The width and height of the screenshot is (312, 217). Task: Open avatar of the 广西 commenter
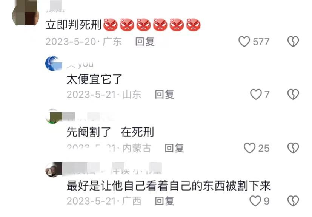coord(53,170)
